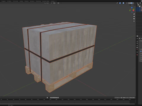Open the Options dropdown in viewport
This screenshot has height=106, width=142.
click(133, 5)
